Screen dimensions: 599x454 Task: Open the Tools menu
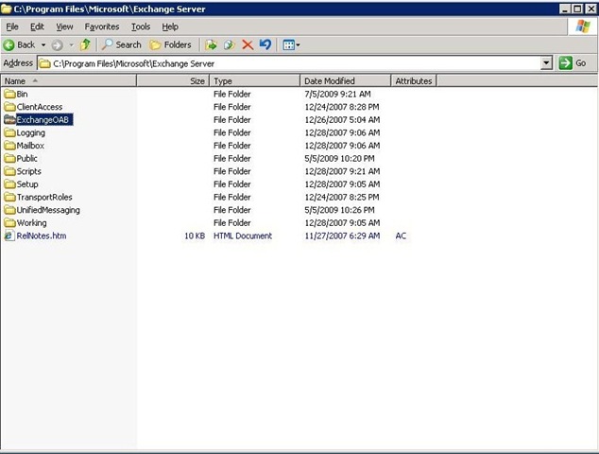click(141, 26)
